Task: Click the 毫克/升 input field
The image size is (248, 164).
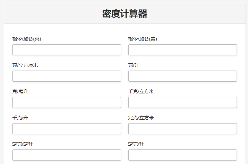Action: pos(182,155)
